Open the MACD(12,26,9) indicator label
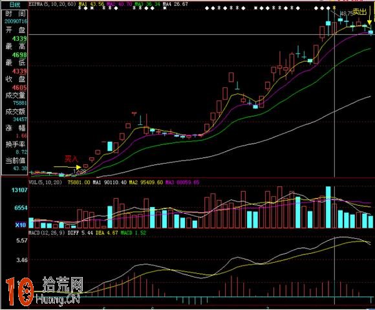The height and width of the screenshot is (310, 375). point(47,233)
